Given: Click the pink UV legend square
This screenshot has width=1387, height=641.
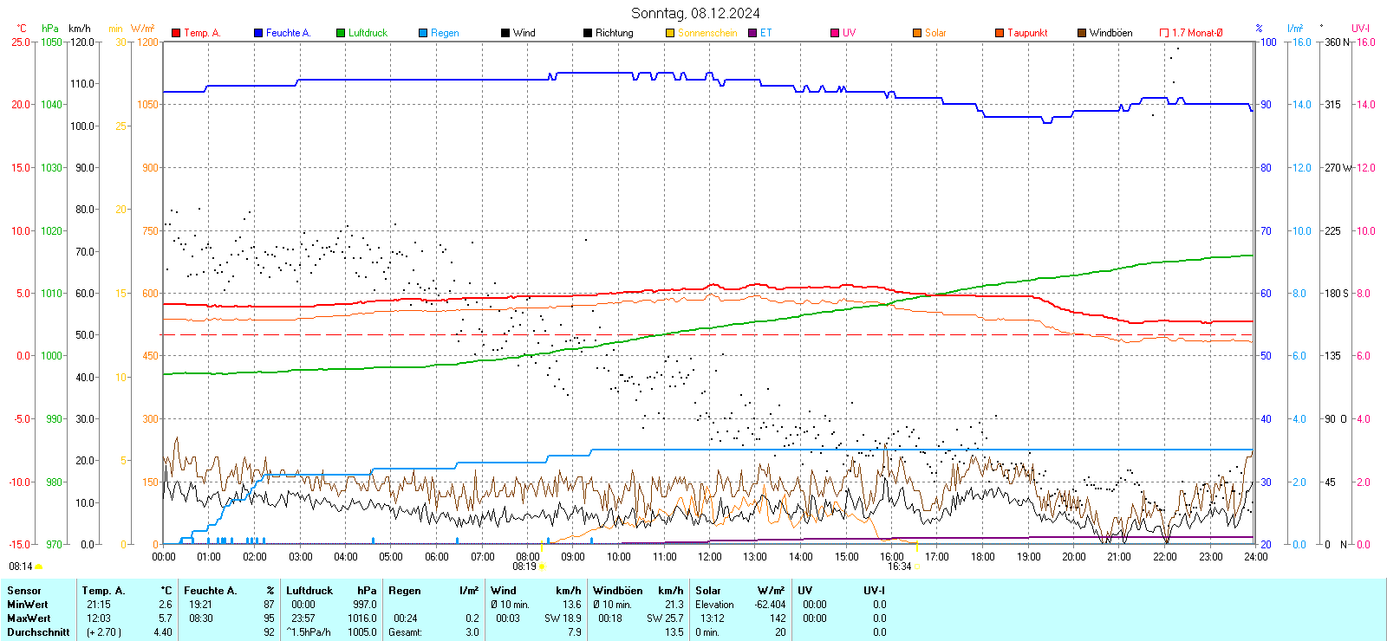Looking at the screenshot, I should click(835, 33).
